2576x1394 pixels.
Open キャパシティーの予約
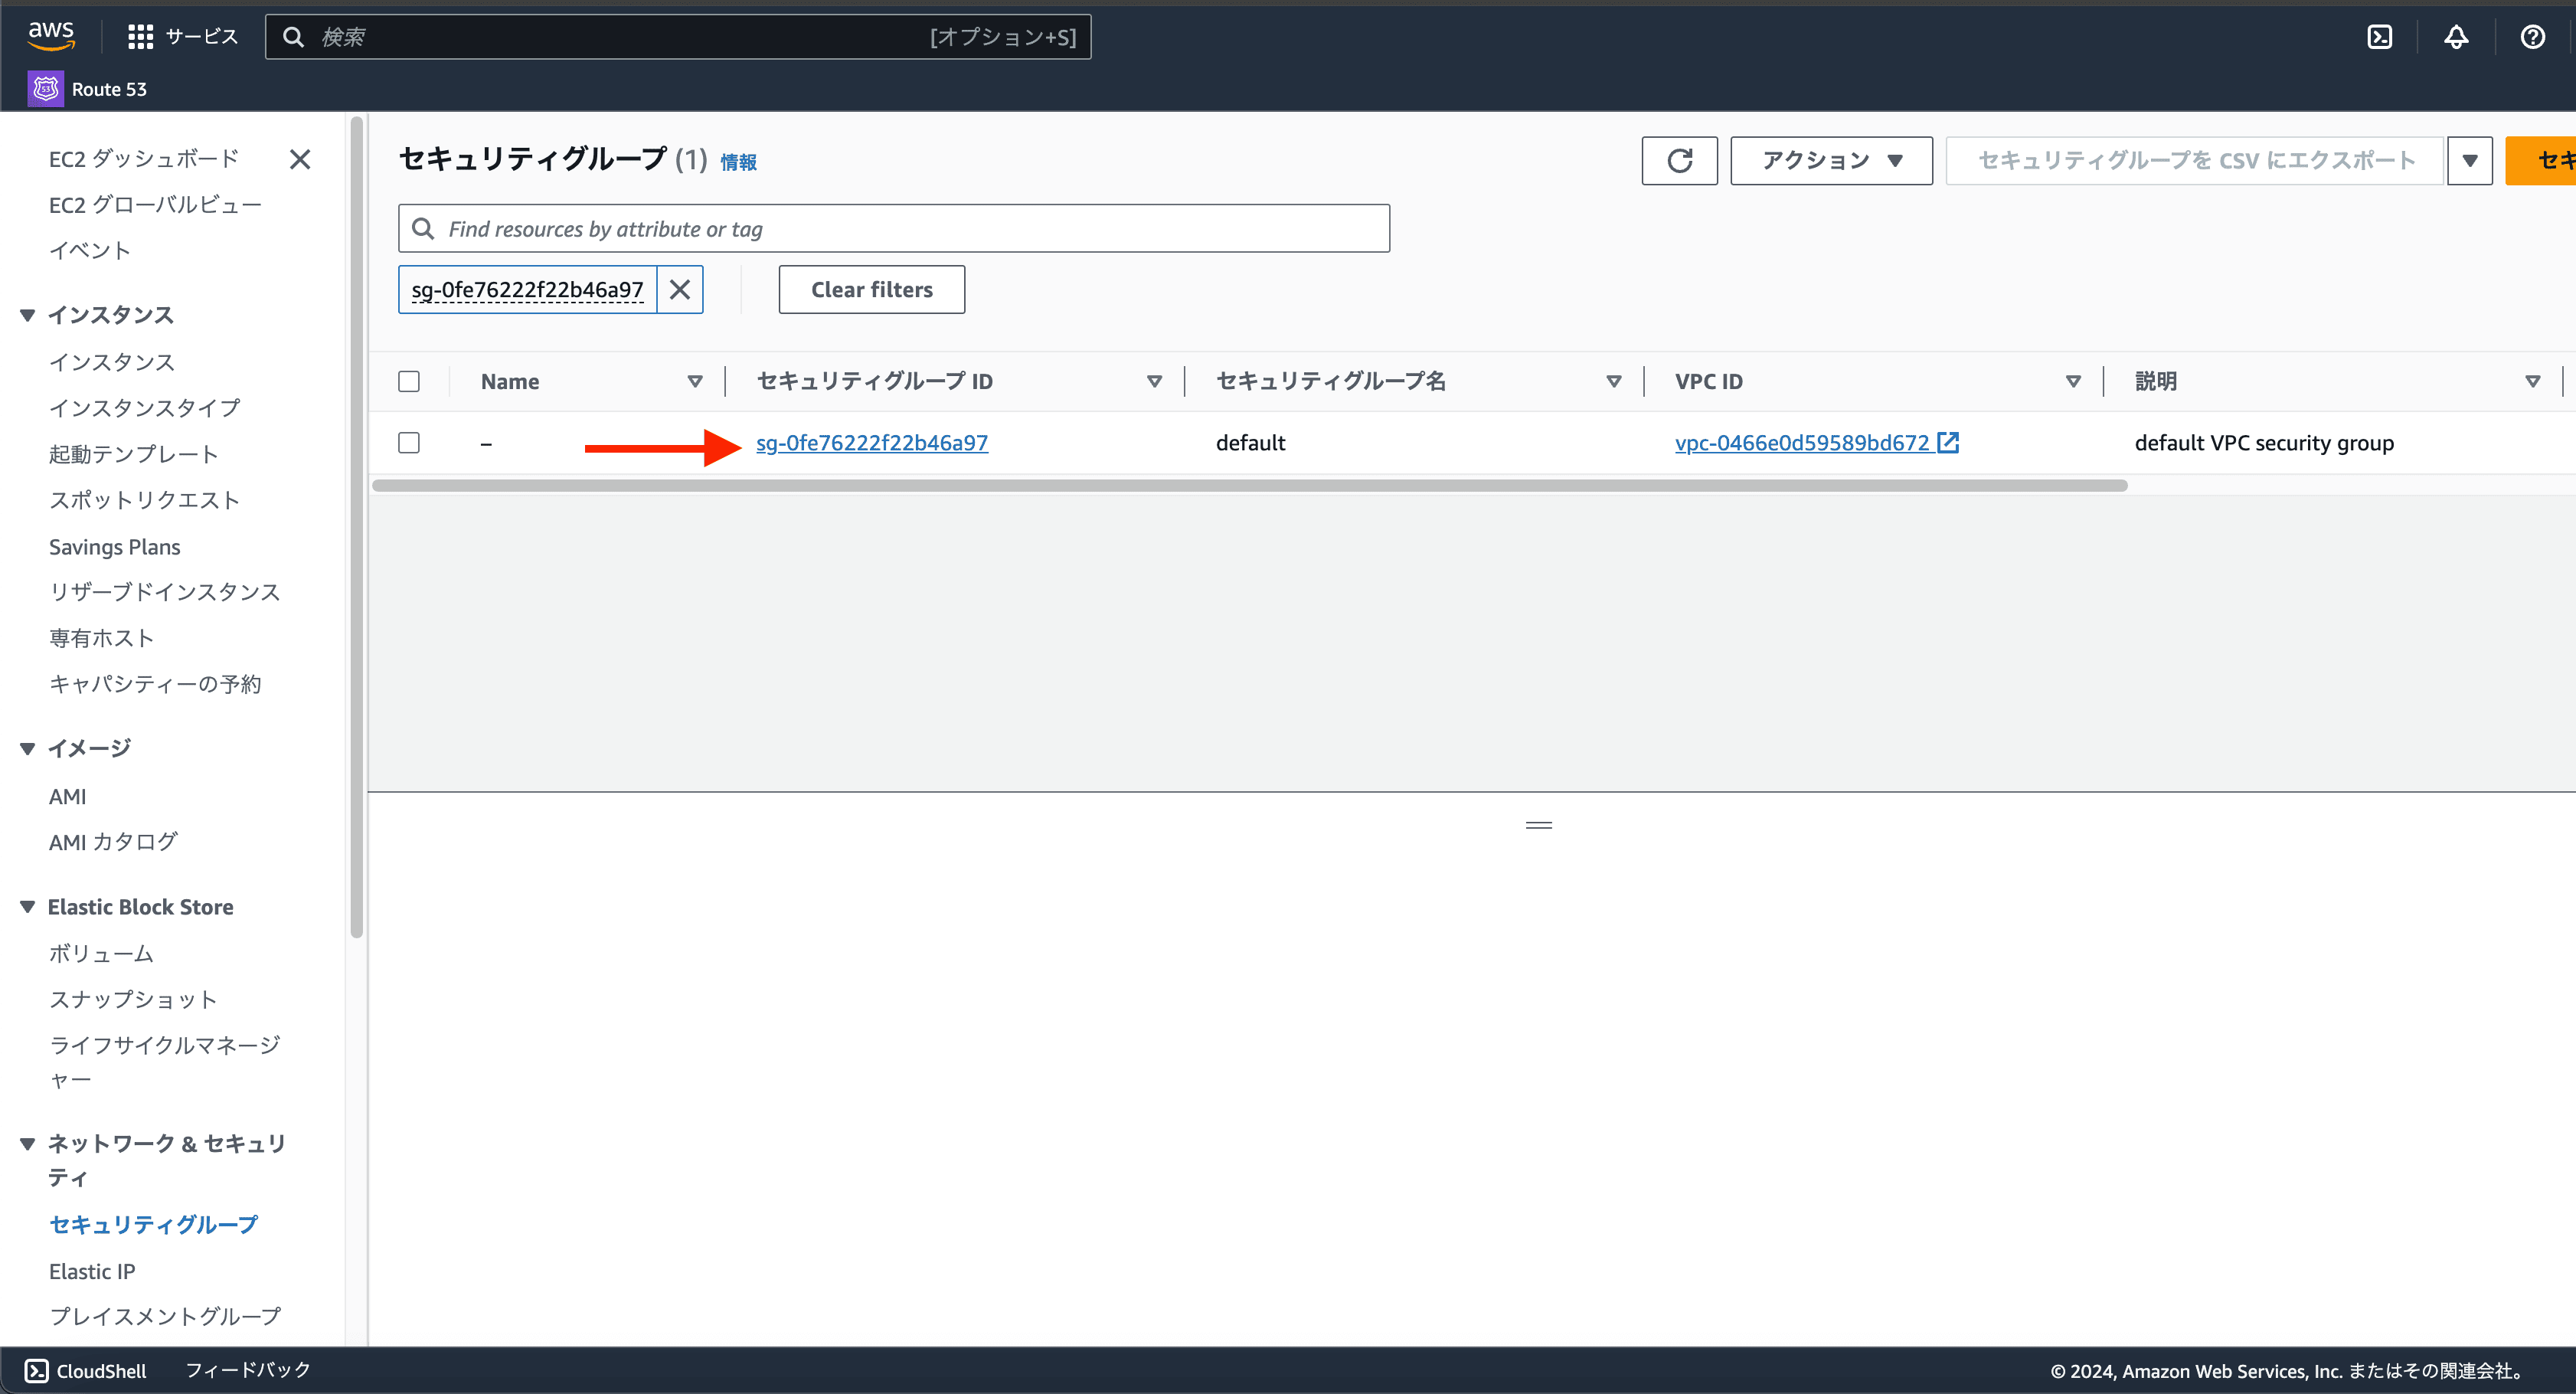(x=155, y=684)
